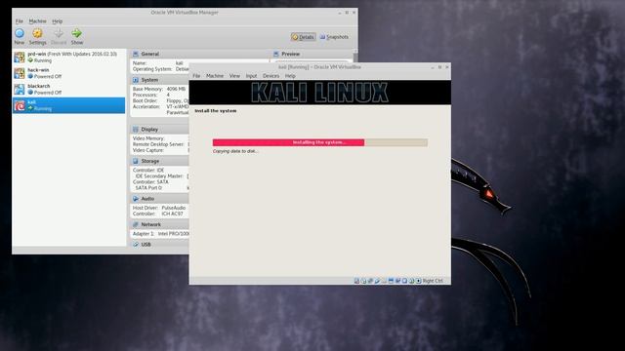The width and height of the screenshot is (625, 351).
Task: Click the KALI LINUX banner in VM
Action: point(319,93)
